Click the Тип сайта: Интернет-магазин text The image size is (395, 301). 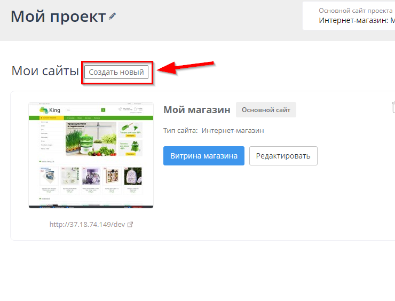click(x=214, y=130)
